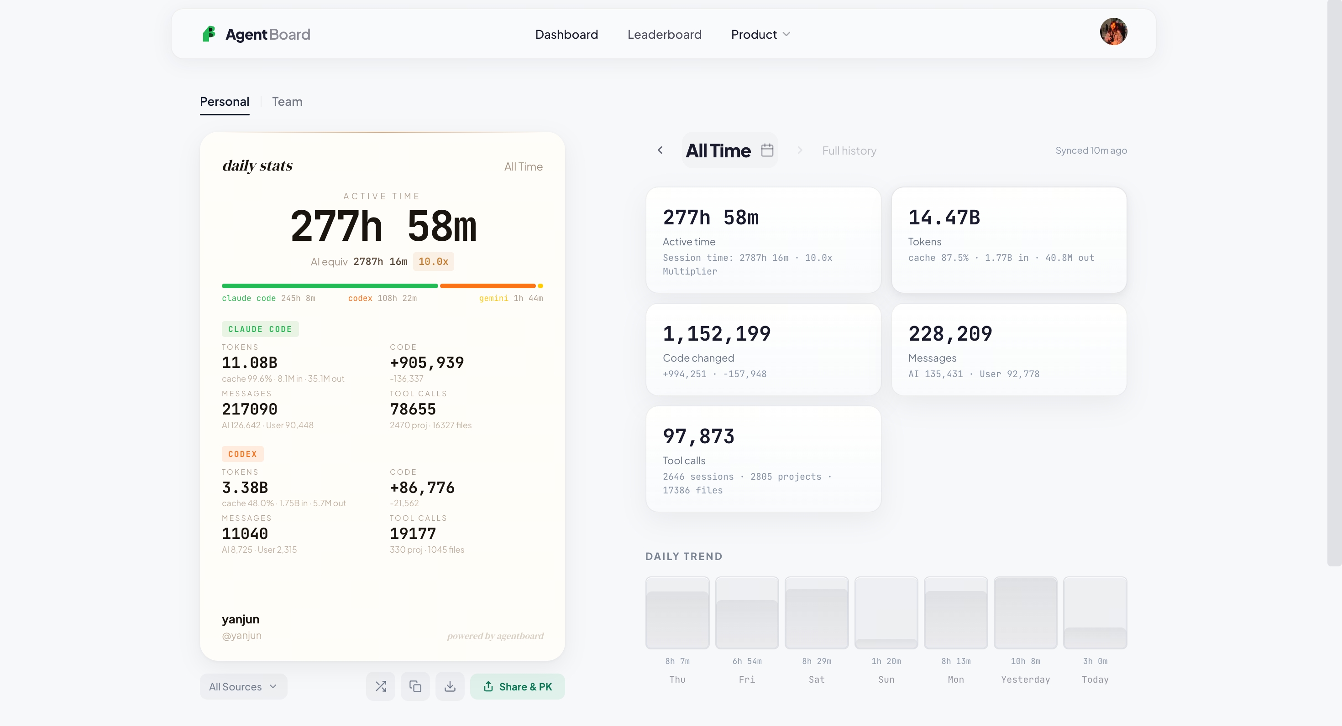Click the CODEX section badge
Screen dimensions: 1342x726
click(242, 454)
